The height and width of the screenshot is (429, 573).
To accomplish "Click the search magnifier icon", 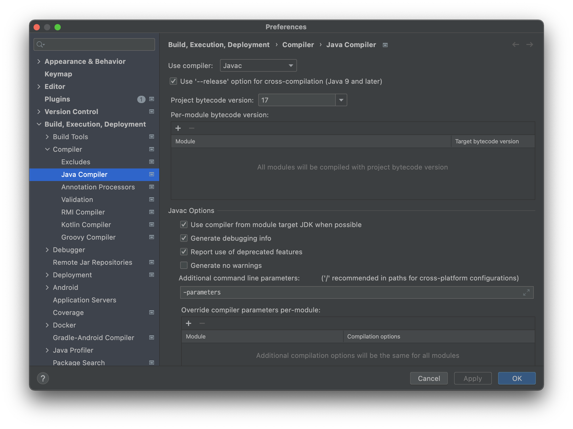I will click(x=40, y=44).
